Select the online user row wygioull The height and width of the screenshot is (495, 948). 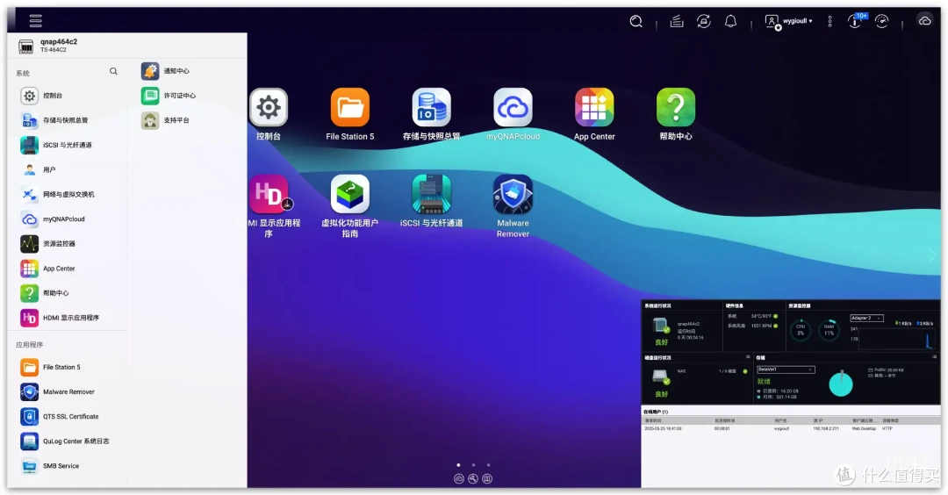point(791,428)
